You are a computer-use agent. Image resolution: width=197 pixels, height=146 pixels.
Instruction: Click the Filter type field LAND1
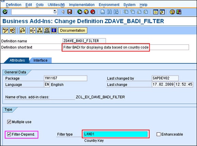[116, 134]
